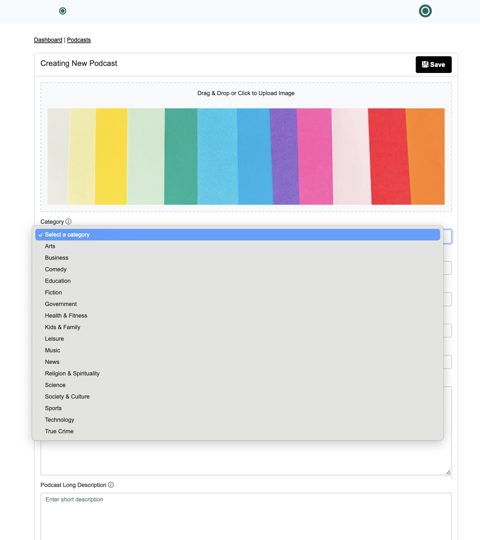The image size is (480, 540).
Task: Select the Fiction category
Action: 238,292
